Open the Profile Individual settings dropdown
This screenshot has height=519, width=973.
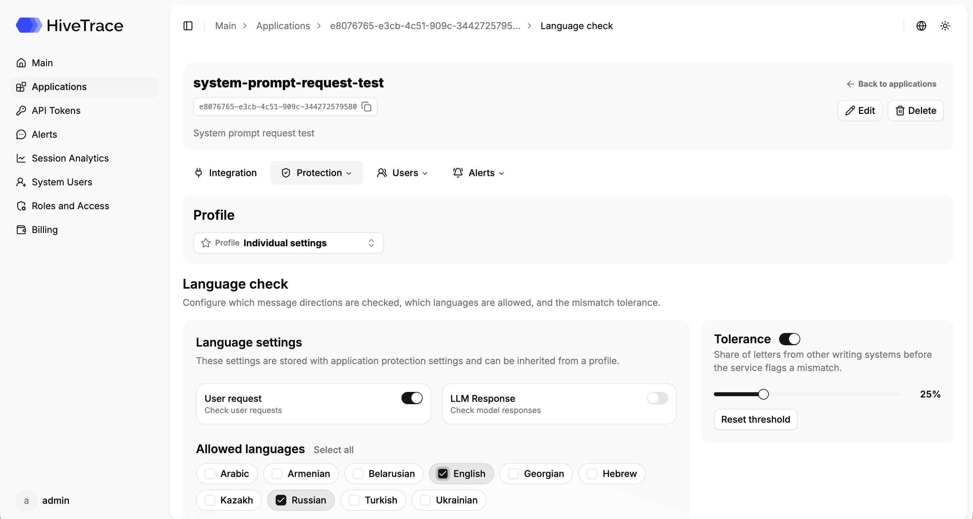pyautogui.click(x=288, y=243)
